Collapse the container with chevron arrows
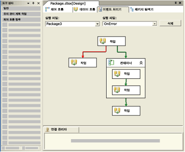Viewport: 185px width, 152px height. [x=141, y=63]
